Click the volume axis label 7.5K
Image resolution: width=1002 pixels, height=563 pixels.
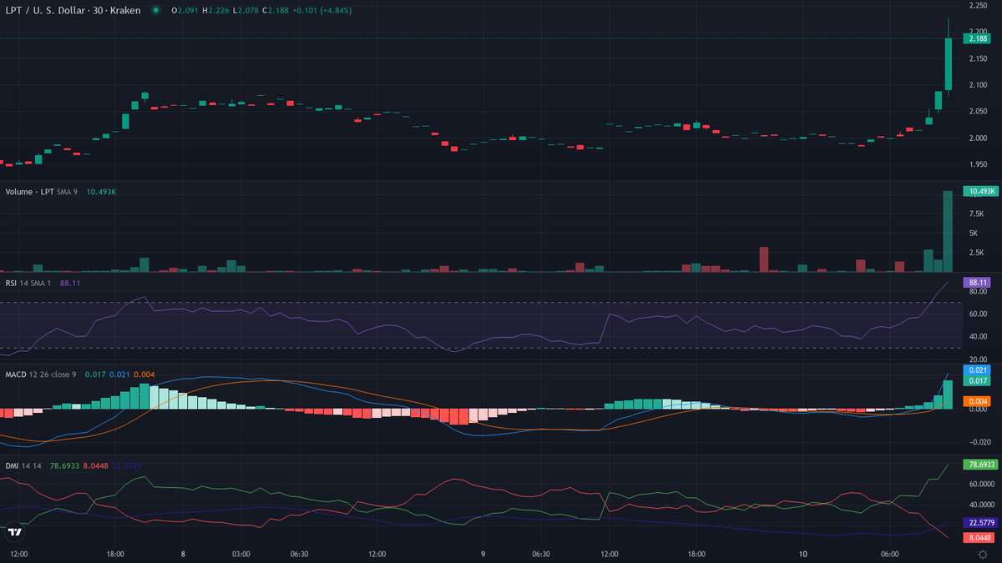coord(976,213)
